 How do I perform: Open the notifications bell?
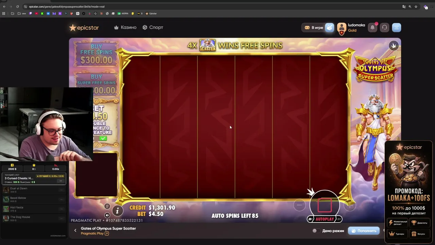[373, 28]
